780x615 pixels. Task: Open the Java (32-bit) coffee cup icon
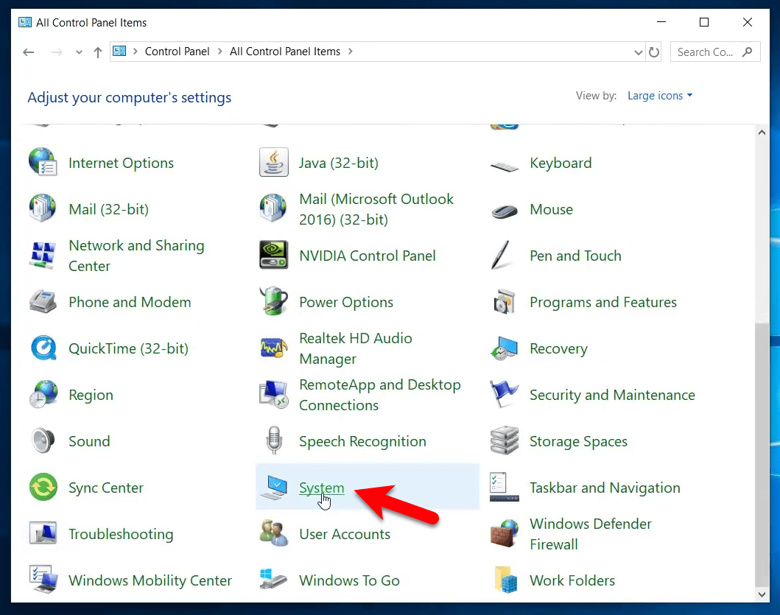(x=273, y=162)
